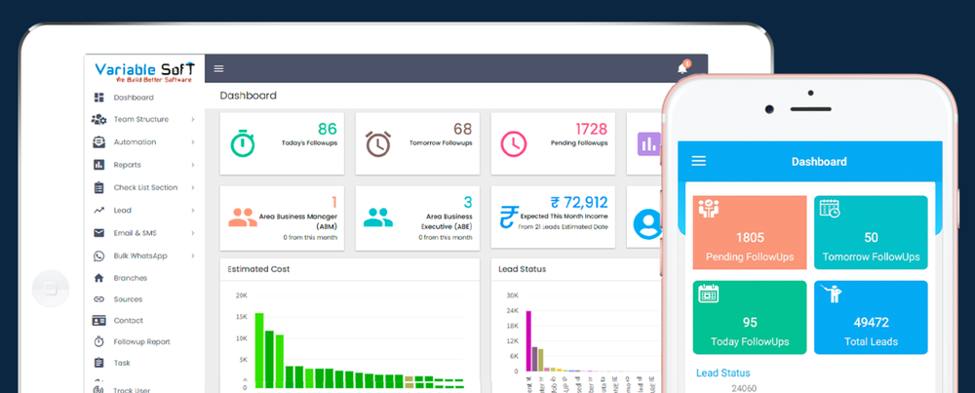Expand Email & SMS submenu arrow
This screenshot has height=393, width=975.
point(193,233)
